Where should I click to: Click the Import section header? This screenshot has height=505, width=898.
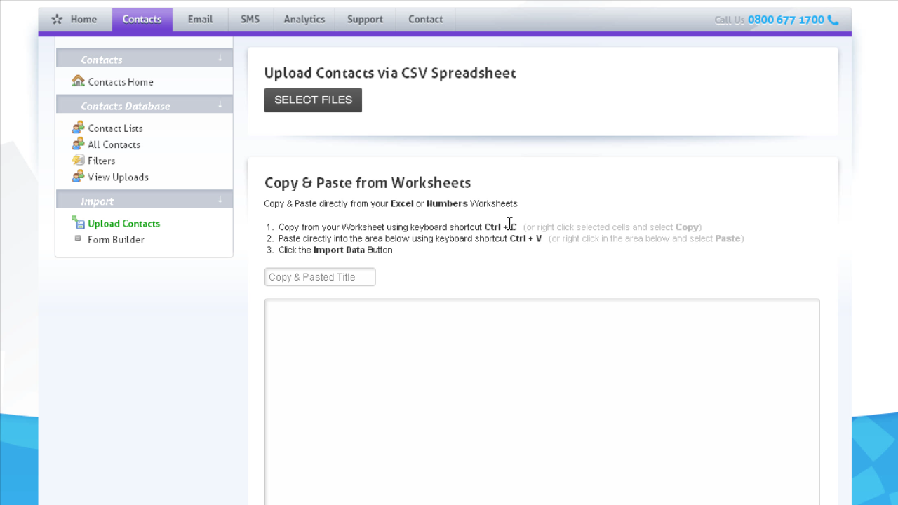coord(144,201)
